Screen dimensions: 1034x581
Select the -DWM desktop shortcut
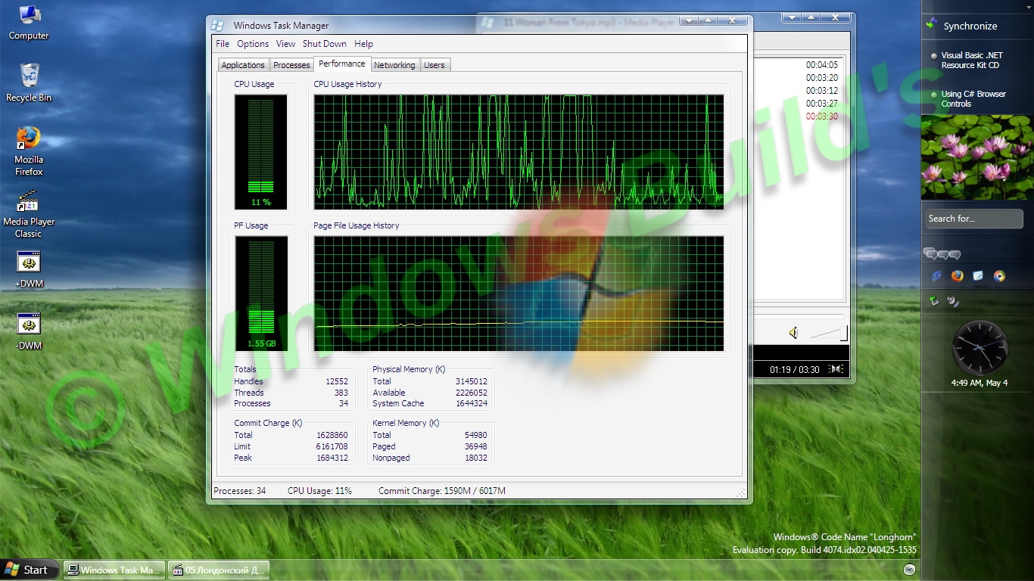(x=29, y=331)
